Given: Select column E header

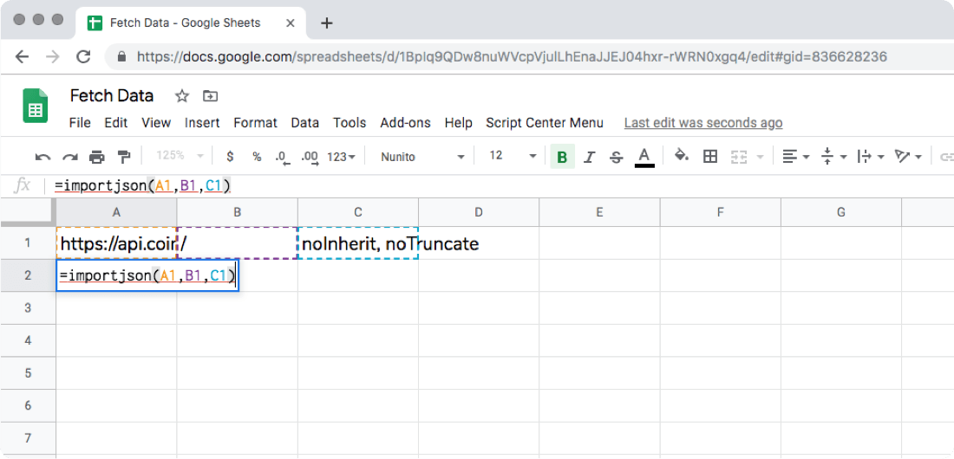Looking at the screenshot, I should point(599,211).
